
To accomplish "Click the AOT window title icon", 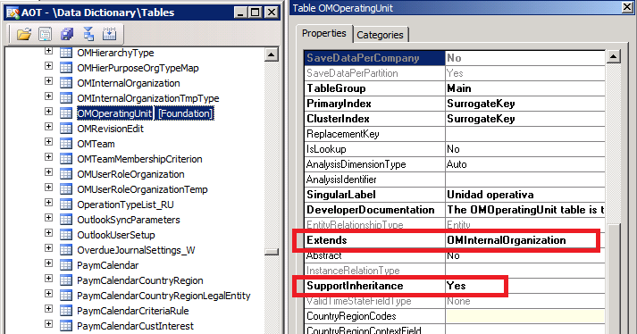I will click(x=13, y=13).
